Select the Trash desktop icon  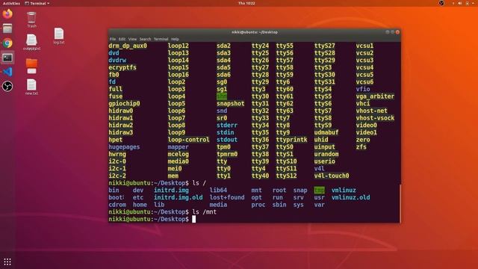31,20
